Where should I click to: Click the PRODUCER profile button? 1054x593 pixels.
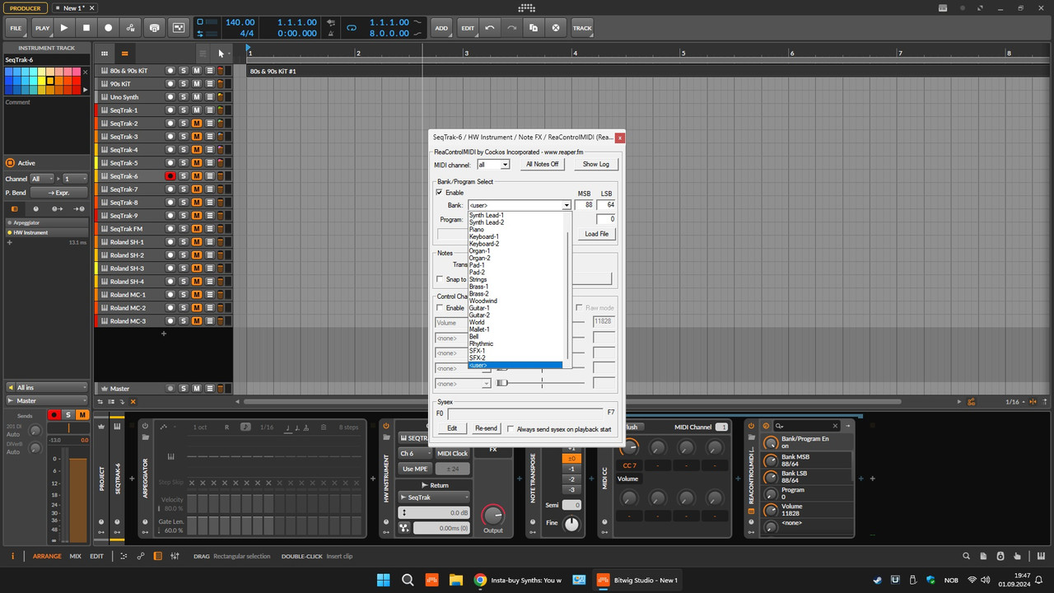pos(26,7)
